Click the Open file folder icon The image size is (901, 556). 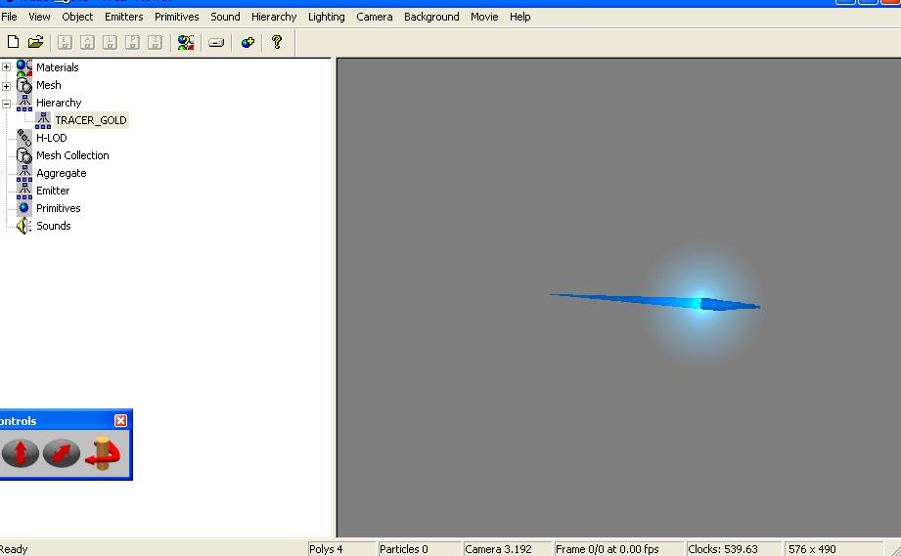click(35, 42)
